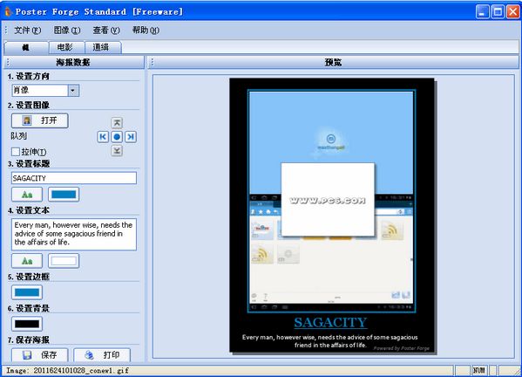Image resolution: width=522 pixels, height=377 pixels.
Task: Click the 打开 open image button
Action: pyautogui.click(x=40, y=120)
